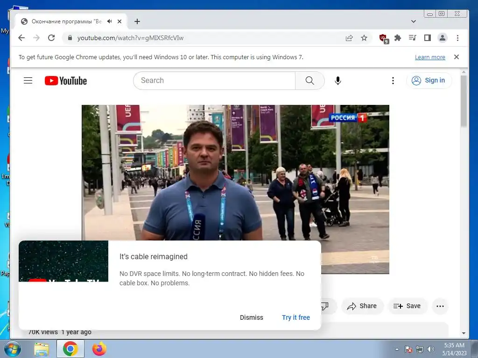Save video to playlist
The width and height of the screenshot is (478, 358).
pyautogui.click(x=407, y=306)
